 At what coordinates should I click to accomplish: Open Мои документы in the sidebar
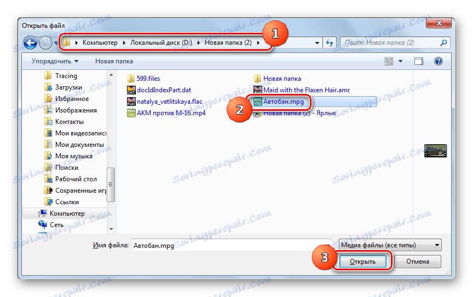coord(79,145)
